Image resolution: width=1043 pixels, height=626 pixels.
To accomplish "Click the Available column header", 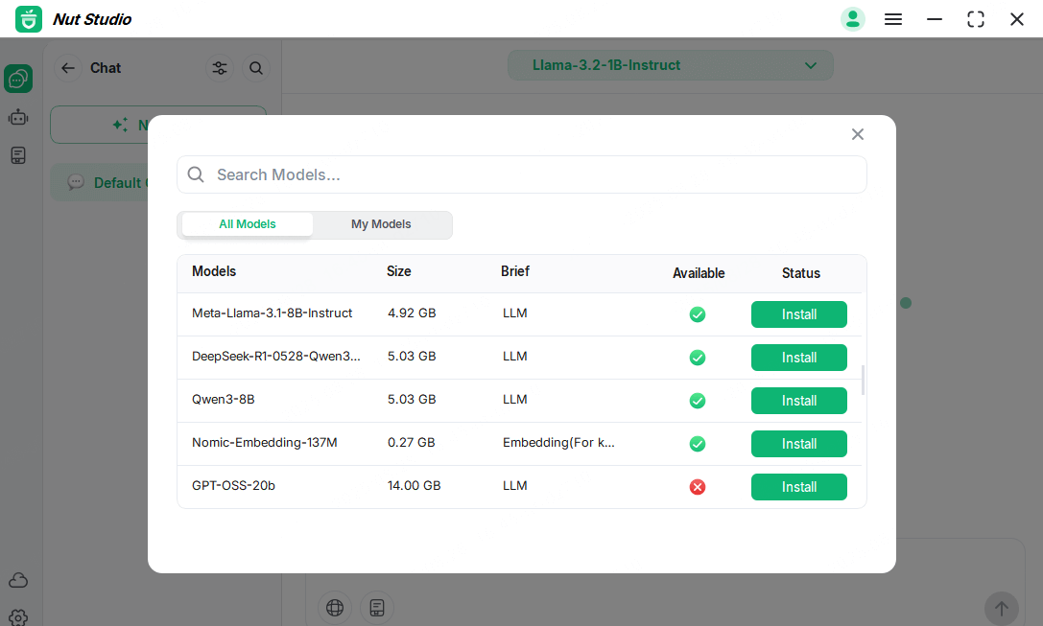I will pos(699,273).
